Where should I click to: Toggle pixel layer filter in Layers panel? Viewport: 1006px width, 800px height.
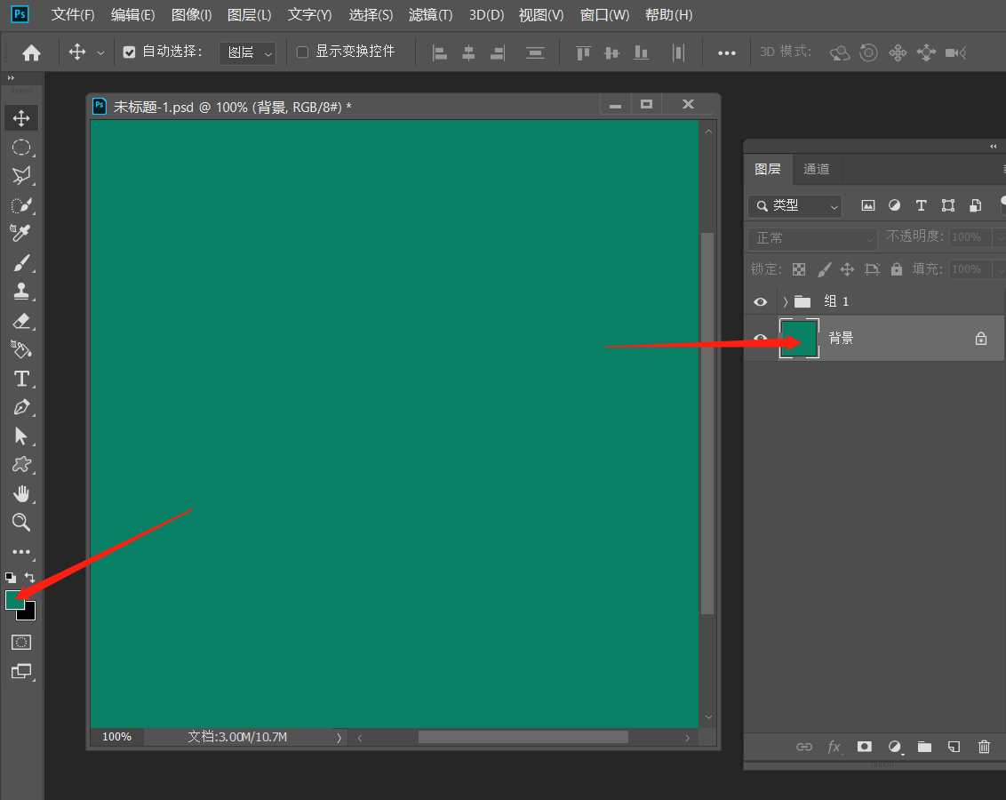tap(867, 205)
